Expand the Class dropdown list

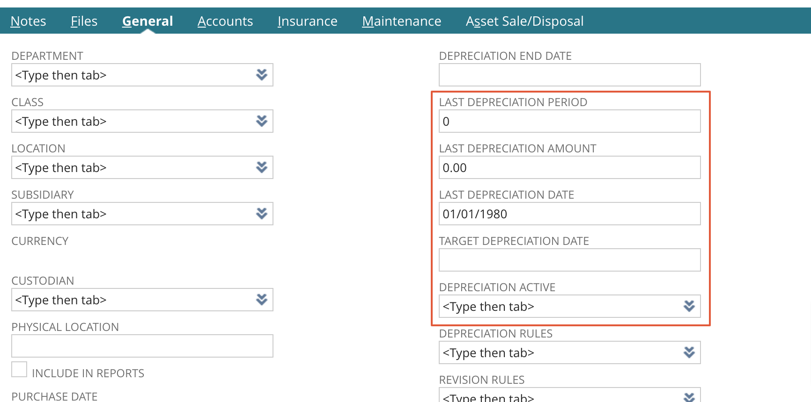click(x=261, y=121)
